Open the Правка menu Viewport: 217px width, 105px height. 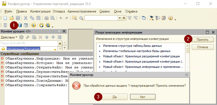click(21, 11)
